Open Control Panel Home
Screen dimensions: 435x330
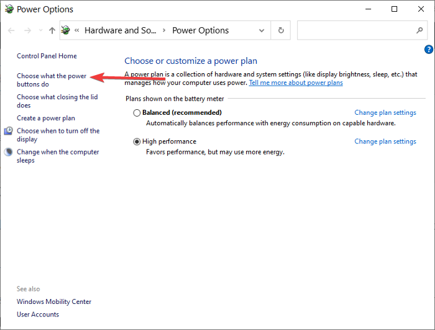(47, 56)
